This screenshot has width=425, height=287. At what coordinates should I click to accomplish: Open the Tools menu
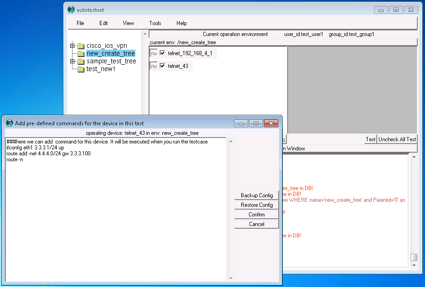(155, 23)
